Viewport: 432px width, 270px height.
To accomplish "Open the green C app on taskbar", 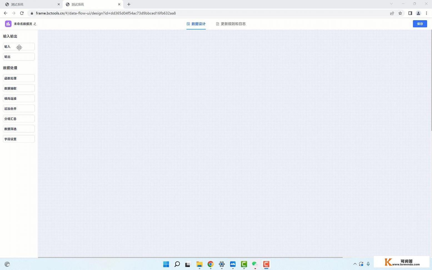I will 244,264.
